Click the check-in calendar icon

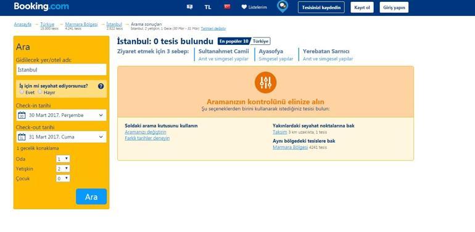[x=22, y=115]
